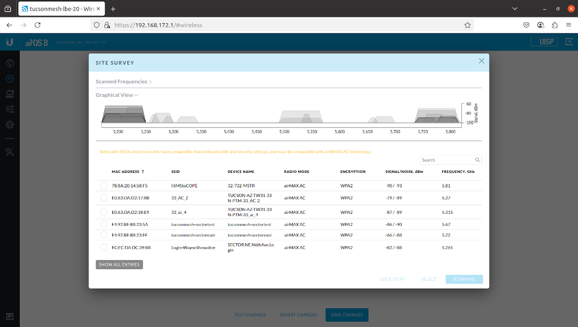Open the dashboard gauge sidebar icon
This screenshot has height=327, width=578.
[x=10, y=63]
